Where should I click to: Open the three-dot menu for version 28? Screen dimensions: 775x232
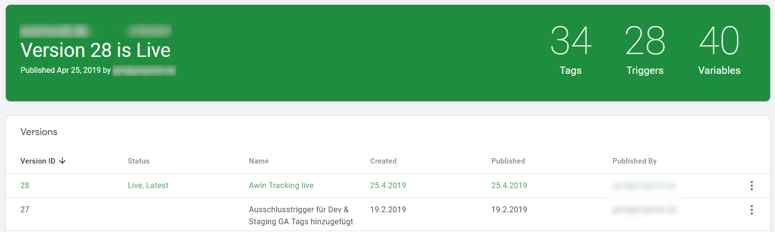pyautogui.click(x=751, y=186)
